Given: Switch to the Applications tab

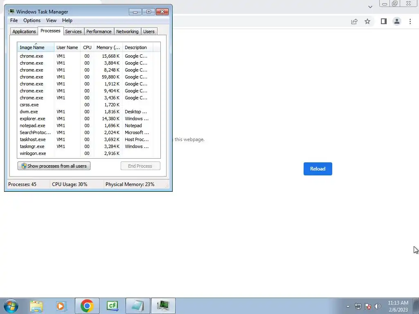Looking at the screenshot, I should [x=24, y=31].
